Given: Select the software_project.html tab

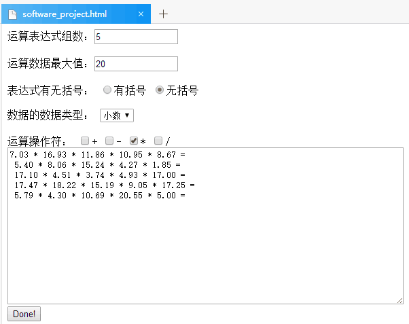Looking at the screenshot, I should [76, 14].
